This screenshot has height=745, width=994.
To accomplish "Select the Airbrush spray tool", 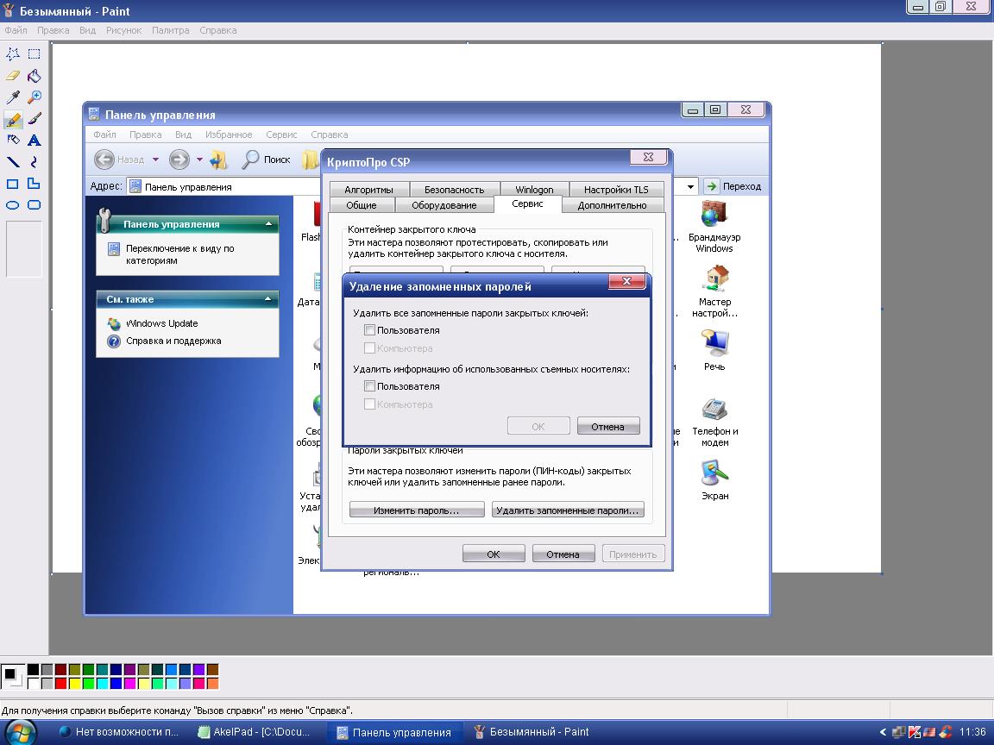I will pyautogui.click(x=13, y=140).
